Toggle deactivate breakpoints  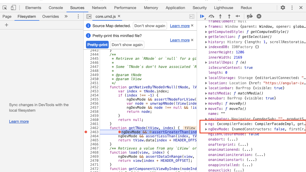[250, 16]
